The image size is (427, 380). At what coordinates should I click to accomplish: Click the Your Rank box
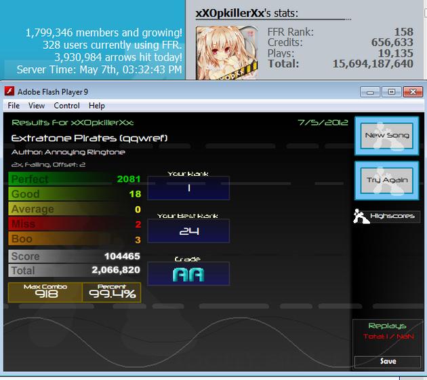click(x=188, y=188)
